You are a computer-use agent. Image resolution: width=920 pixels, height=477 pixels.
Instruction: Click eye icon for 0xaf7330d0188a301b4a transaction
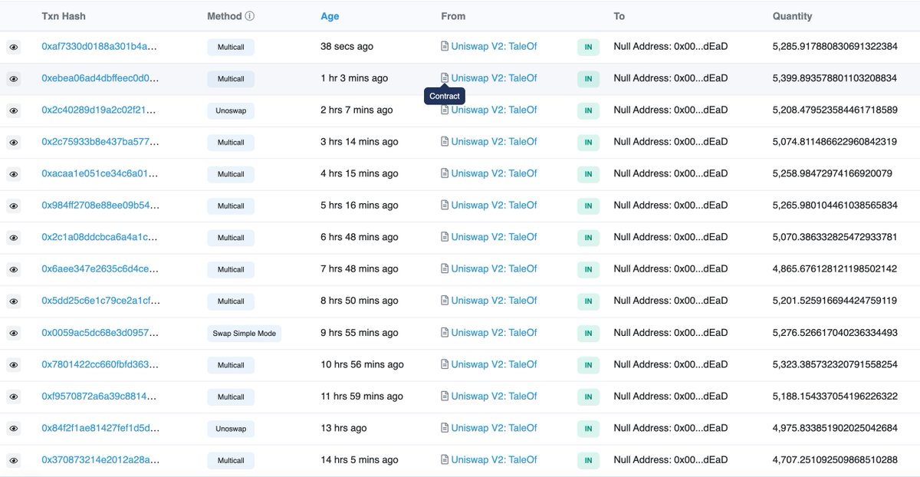(14, 47)
